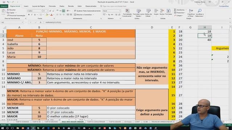
Task: Increase the font size with the larger A icon
Action: pyautogui.click(x=50, y=11)
